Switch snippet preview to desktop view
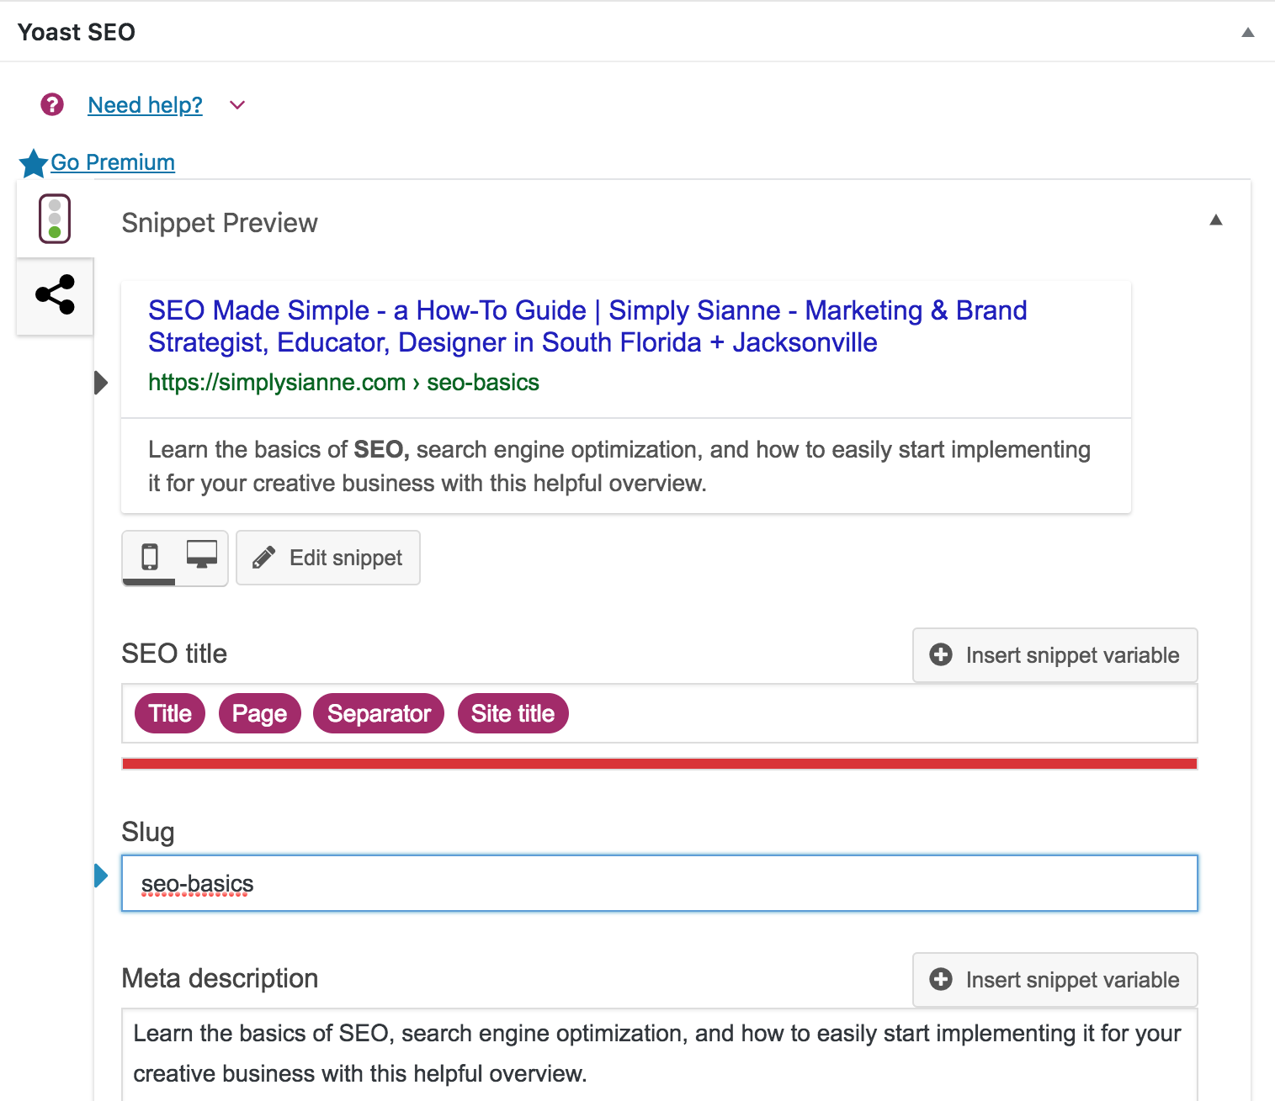The height and width of the screenshot is (1101, 1275). click(x=202, y=556)
